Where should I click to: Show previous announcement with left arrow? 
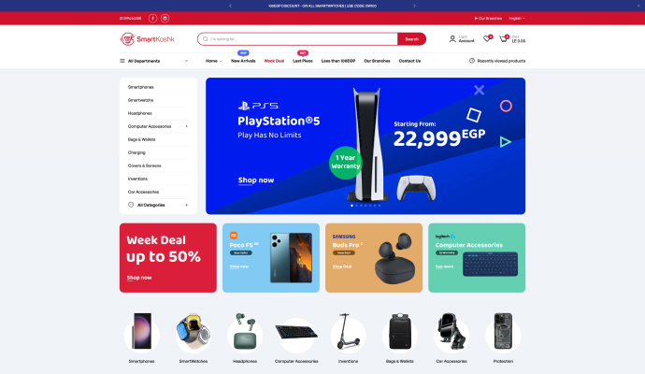(x=230, y=6)
